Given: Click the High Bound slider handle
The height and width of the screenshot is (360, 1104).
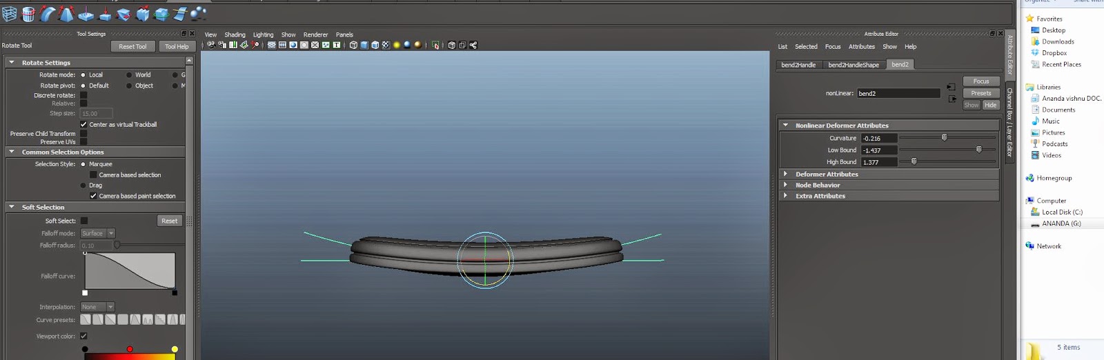Looking at the screenshot, I should (914, 161).
